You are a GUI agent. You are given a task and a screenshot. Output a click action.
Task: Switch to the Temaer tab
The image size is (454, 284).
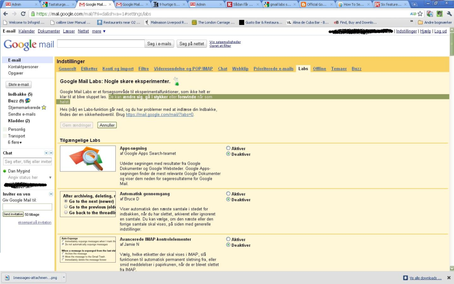(x=339, y=69)
